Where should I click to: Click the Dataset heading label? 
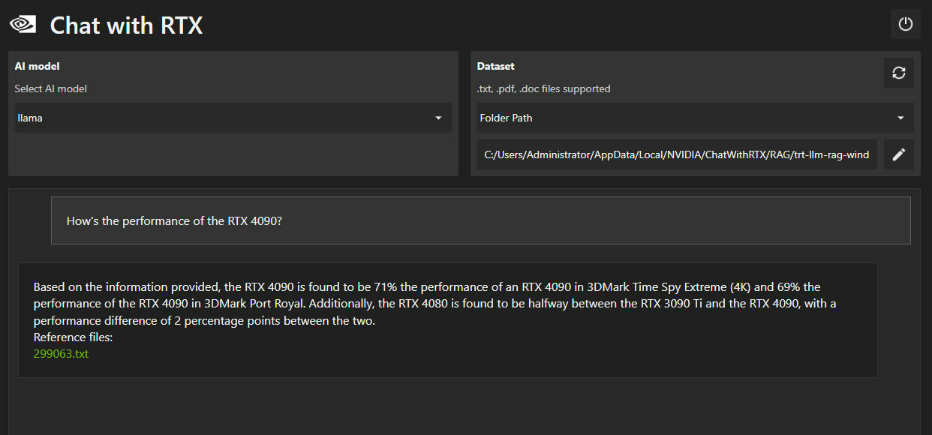pyautogui.click(x=495, y=66)
